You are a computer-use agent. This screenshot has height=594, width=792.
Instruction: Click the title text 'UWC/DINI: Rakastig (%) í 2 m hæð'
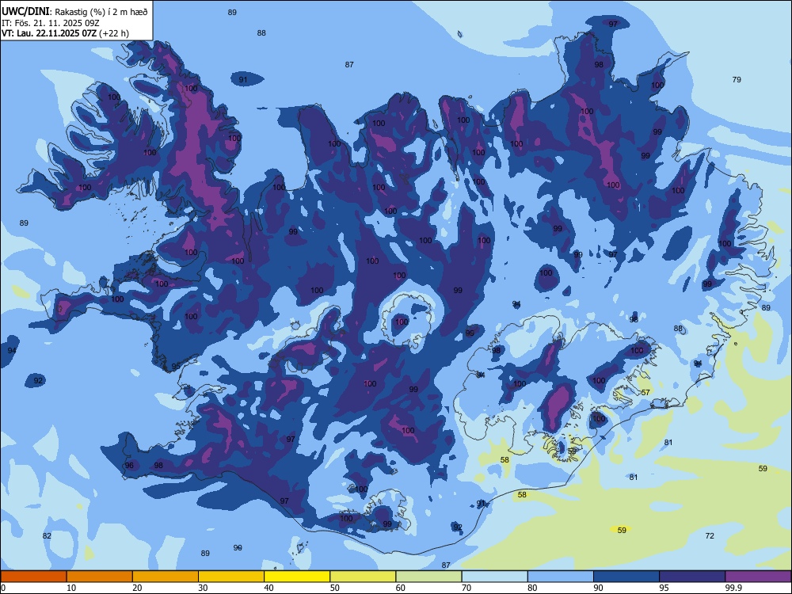click(74, 12)
